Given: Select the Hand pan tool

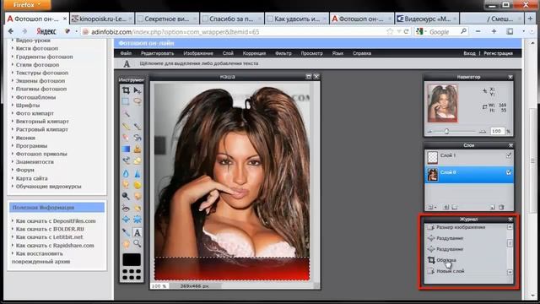Looking at the screenshot, I should [126, 244].
